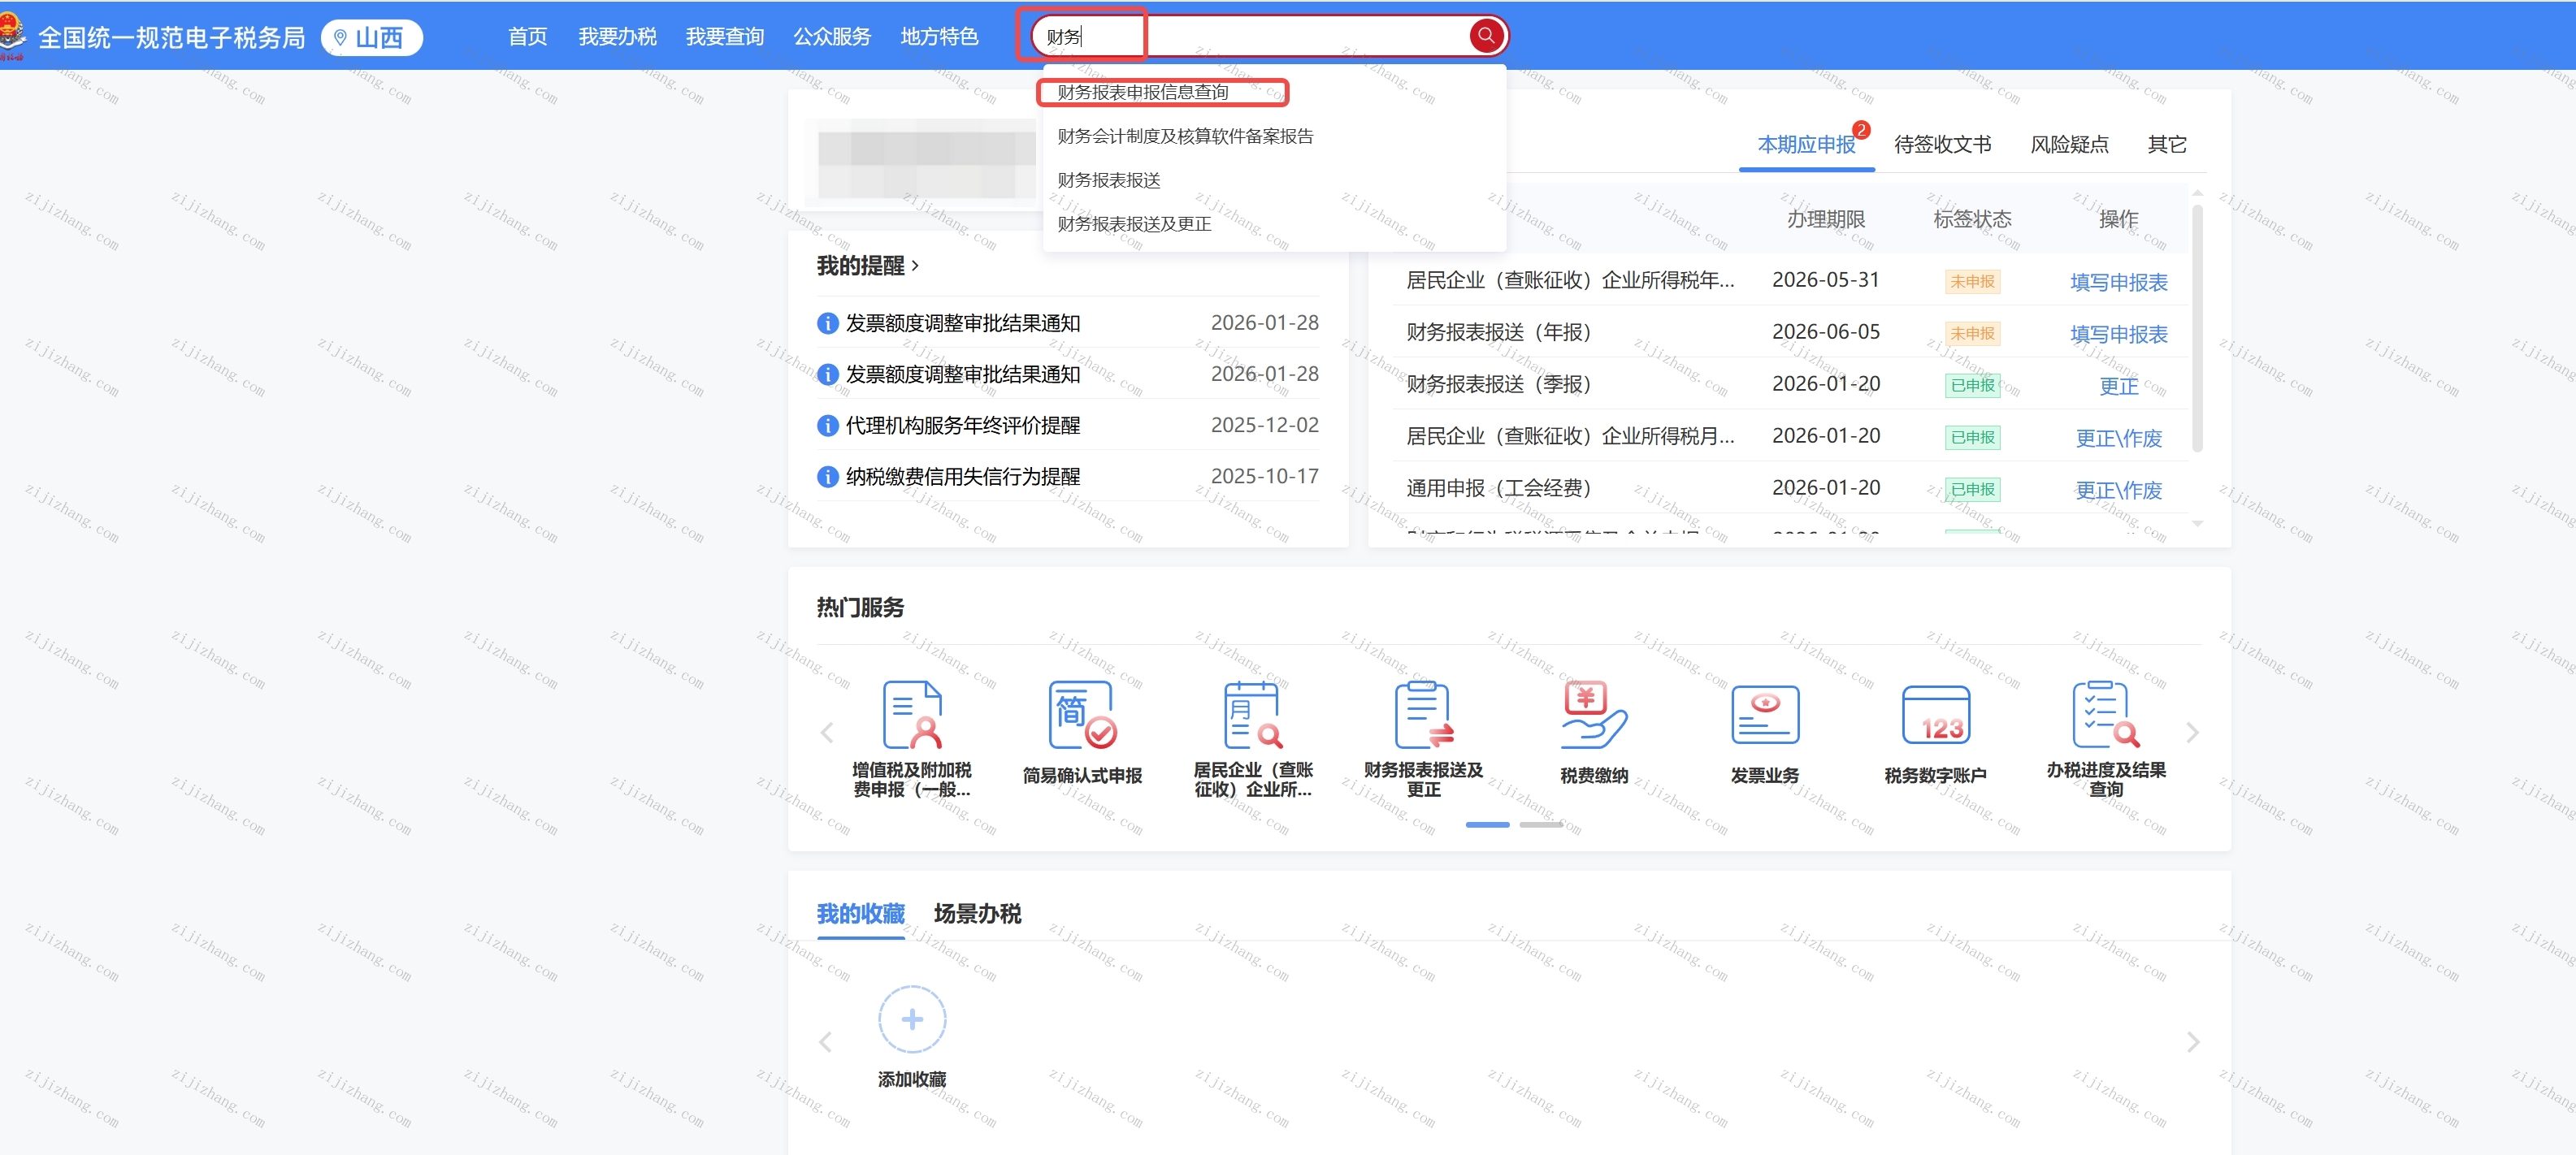Open the 我要办税 menu
The width and height of the screenshot is (2576, 1155).
point(617,37)
